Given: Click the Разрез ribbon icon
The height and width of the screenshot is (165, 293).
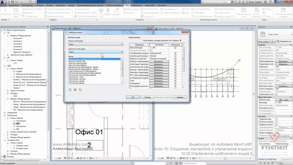Looking at the screenshot, I should (108, 11).
